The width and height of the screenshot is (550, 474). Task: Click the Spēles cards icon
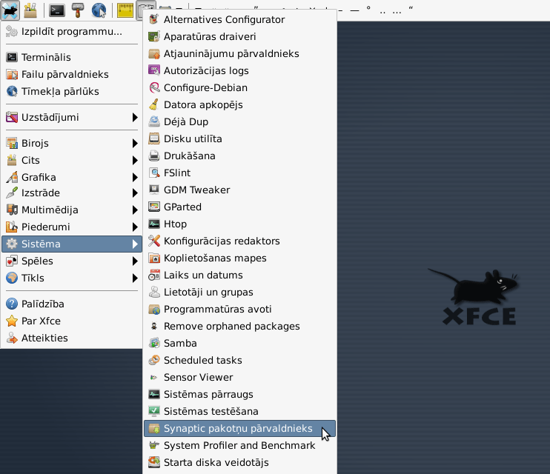tap(12, 261)
